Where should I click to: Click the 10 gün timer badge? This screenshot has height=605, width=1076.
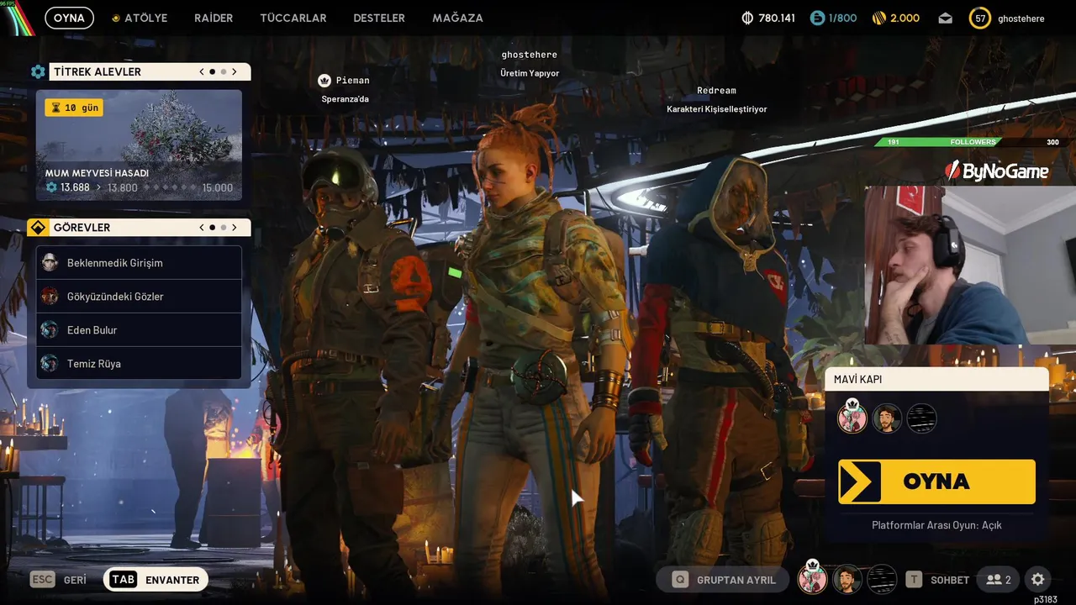pyautogui.click(x=74, y=108)
